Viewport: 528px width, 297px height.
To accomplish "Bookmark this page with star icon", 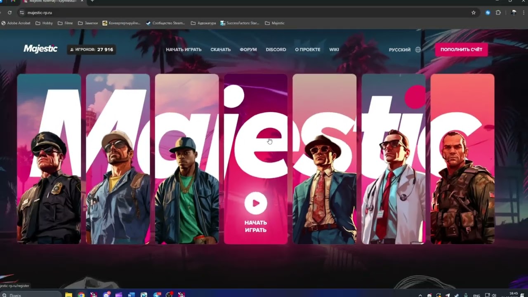I will coord(474,13).
